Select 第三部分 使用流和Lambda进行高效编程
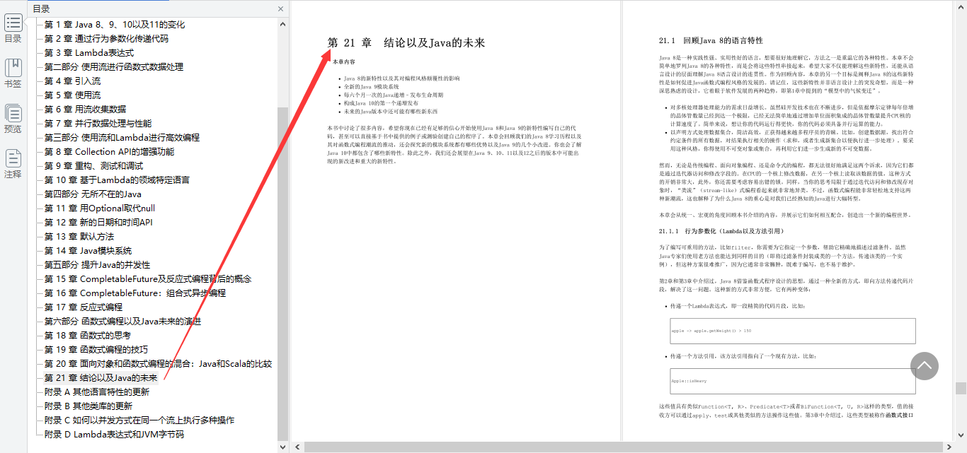This screenshot has width=967, height=453. (x=122, y=138)
